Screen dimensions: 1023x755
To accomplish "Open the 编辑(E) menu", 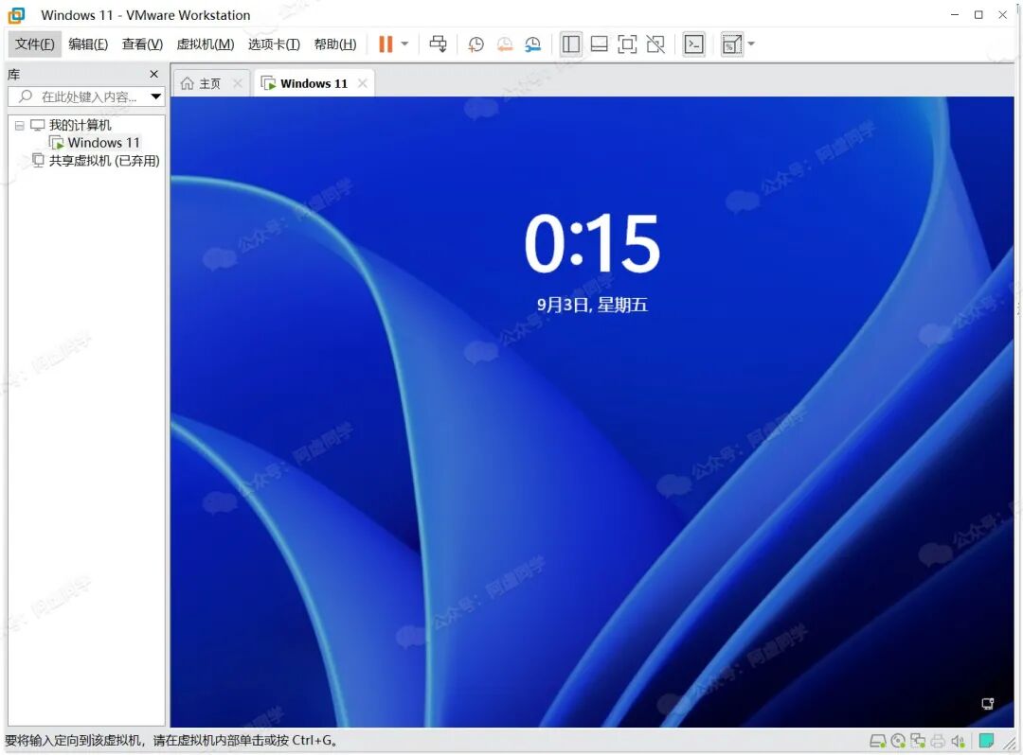I will click(x=88, y=44).
